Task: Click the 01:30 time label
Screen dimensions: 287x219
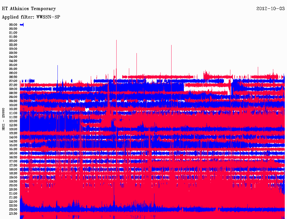Action: pyautogui.click(x=13, y=37)
